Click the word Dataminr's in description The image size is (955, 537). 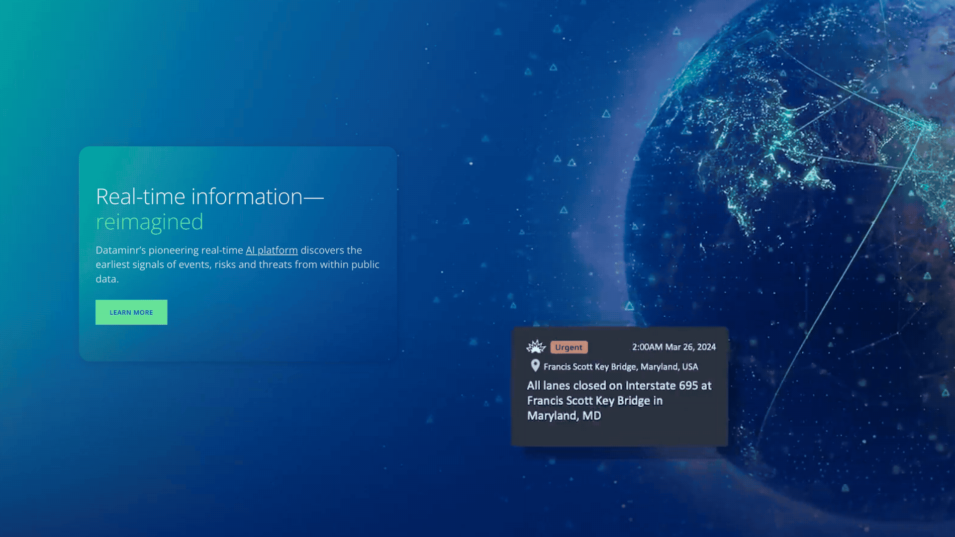click(x=120, y=250)
